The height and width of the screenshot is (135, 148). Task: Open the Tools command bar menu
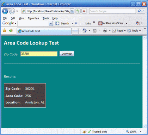coord(134,31)
